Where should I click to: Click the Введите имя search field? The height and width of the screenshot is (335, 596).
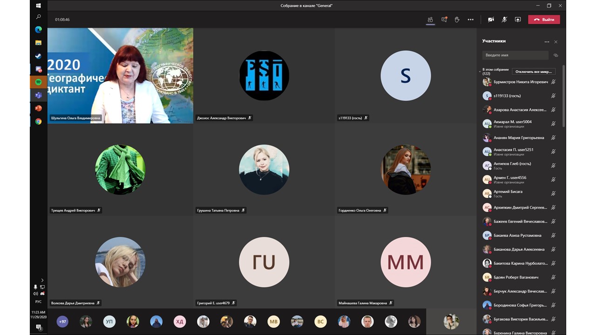(515, 55)
